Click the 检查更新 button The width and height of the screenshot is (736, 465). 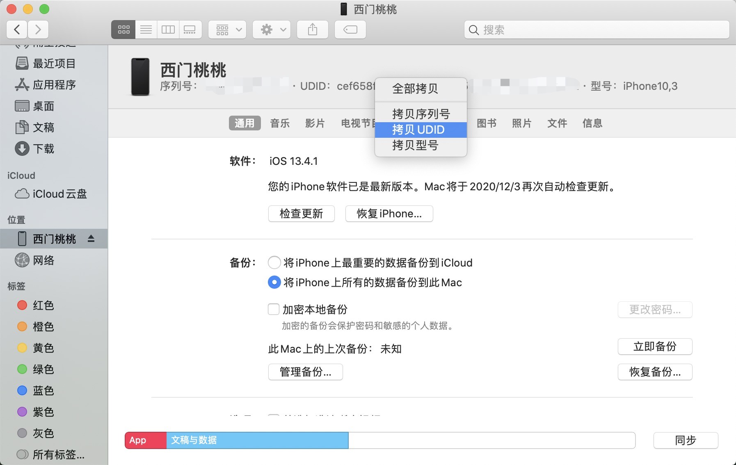[x=302, y=214]
